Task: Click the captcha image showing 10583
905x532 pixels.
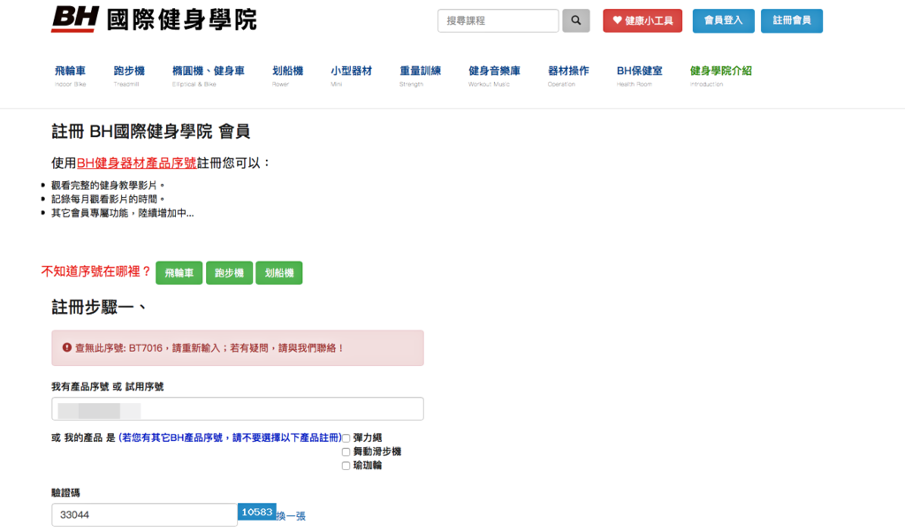Action: (x=257, y=512)
